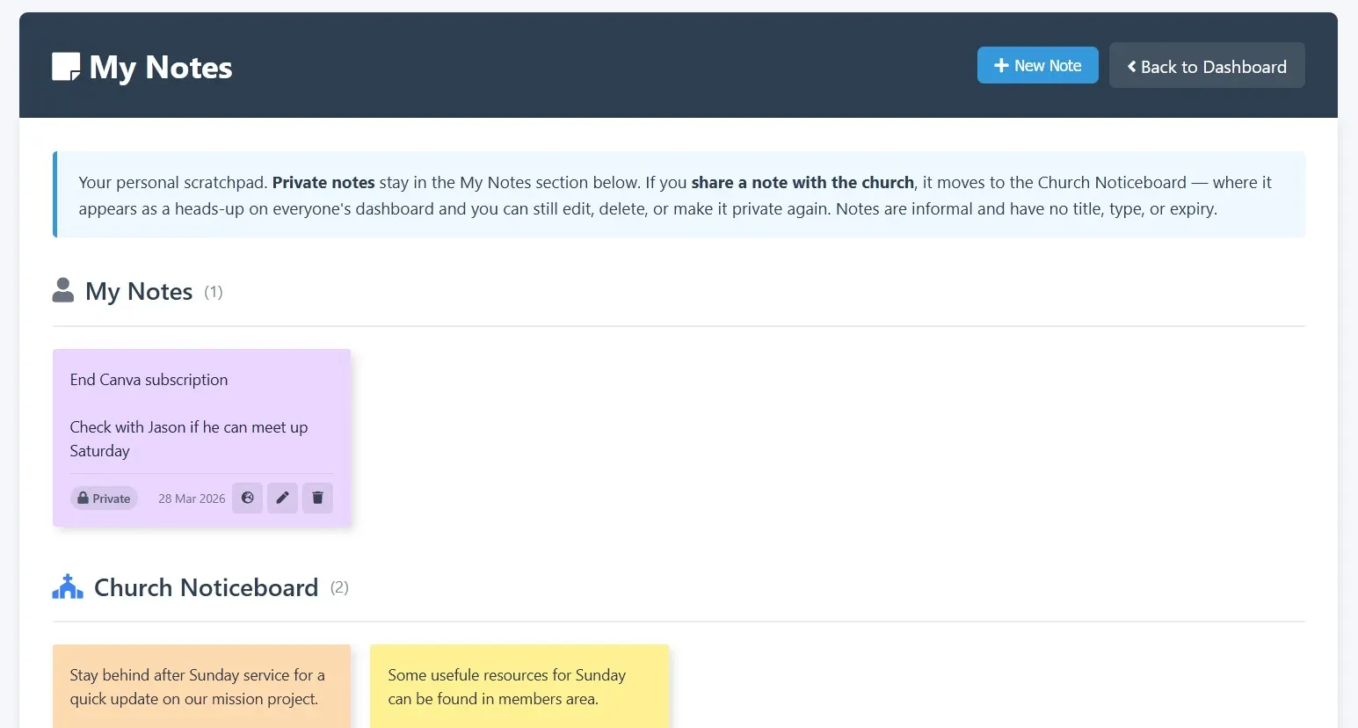This screenshot has height=728, width=1358.
Task: Click the church icon beside Church Noticeboard
Action: pyautogui.click(x=68, y=586)
